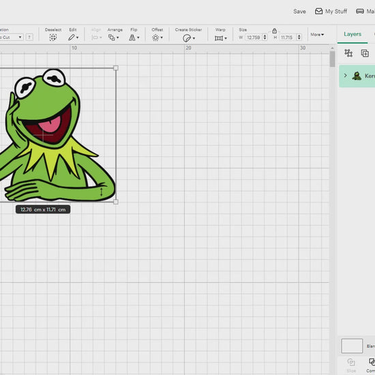Viewport: 375px width, 375px height.
Task: Click the Blank Canvas color swatch
Action: pyautogui.click(x=352, y=346)
